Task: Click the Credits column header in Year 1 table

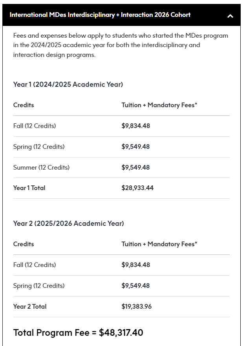Action: (24, 105)
